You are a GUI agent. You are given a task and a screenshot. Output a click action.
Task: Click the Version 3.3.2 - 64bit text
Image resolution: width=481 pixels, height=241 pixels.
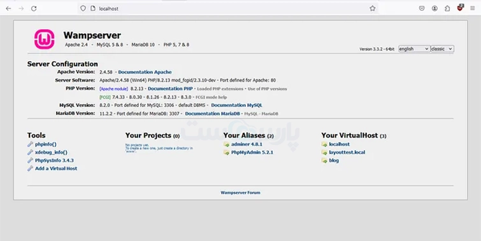[x=377, y=49]
